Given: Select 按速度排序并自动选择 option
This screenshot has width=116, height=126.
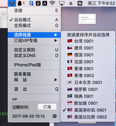Looking at the screenshot, I should tap(88, 35).
